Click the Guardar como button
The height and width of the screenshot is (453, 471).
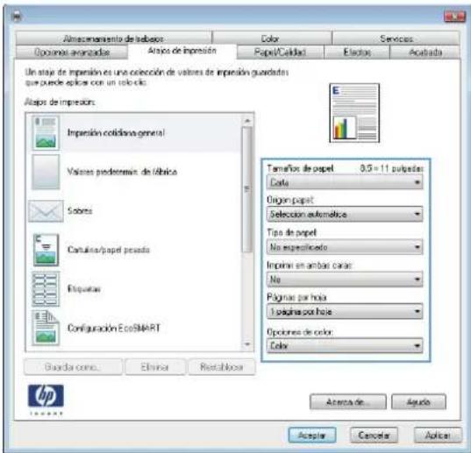tap(73, 367)
